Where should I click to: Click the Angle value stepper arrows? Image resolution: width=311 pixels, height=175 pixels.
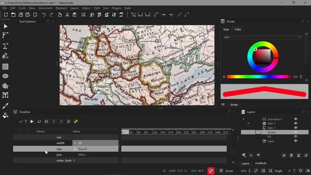click(294, 171)
